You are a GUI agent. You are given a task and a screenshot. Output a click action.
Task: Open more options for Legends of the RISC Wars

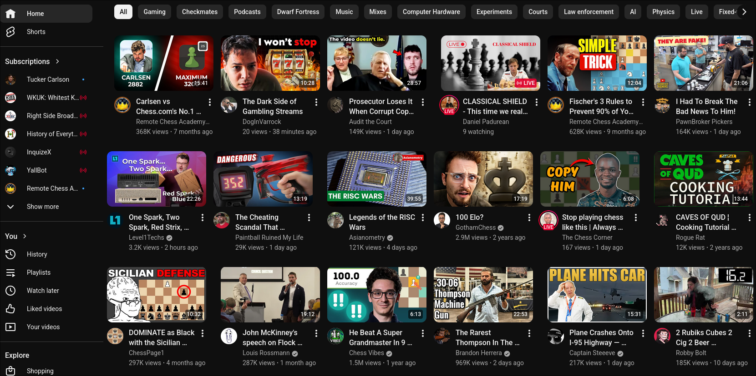pyautogui.click(x=423, y=218)
